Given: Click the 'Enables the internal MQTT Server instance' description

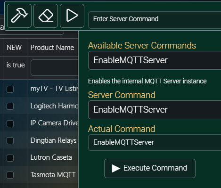Looking at the screenshot, I should (147, 81).
